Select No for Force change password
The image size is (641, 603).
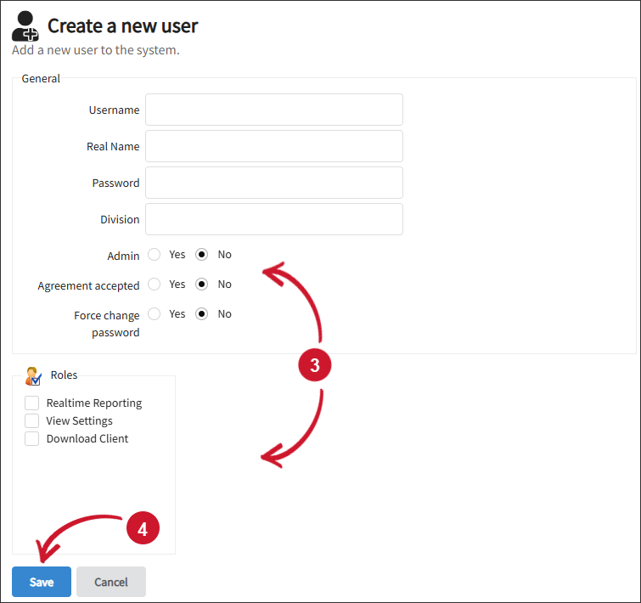click(x=201, y=314)
